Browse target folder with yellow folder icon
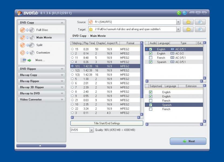The image size is (224, 162). (x=188, y=29)
